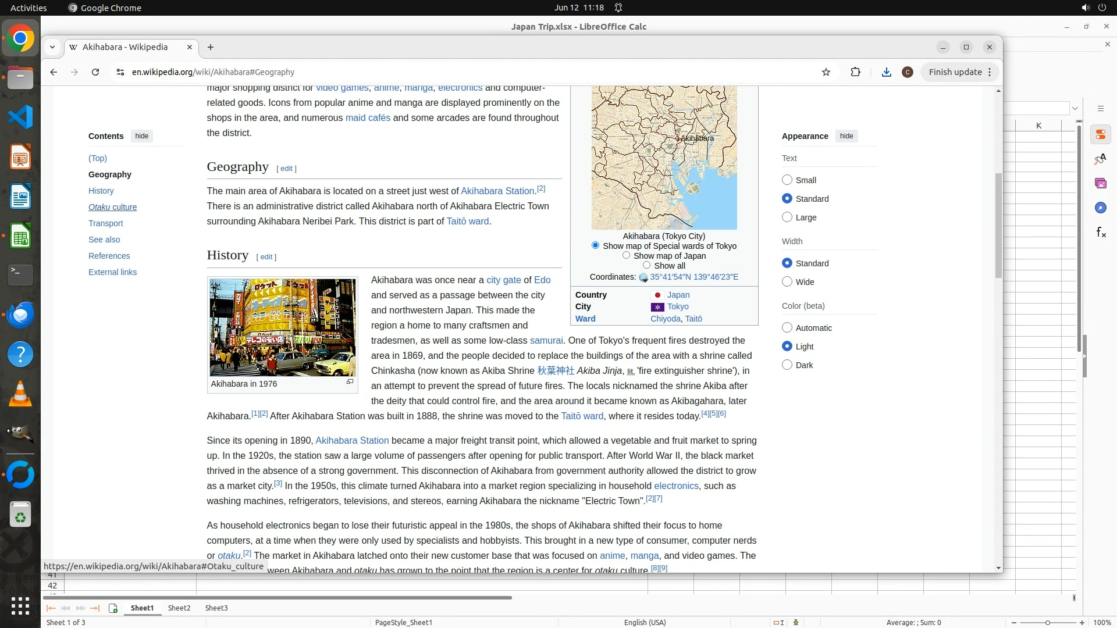The image size is (1117, 628).
Task: Go back to the previous page
Action: click(54, 72)
